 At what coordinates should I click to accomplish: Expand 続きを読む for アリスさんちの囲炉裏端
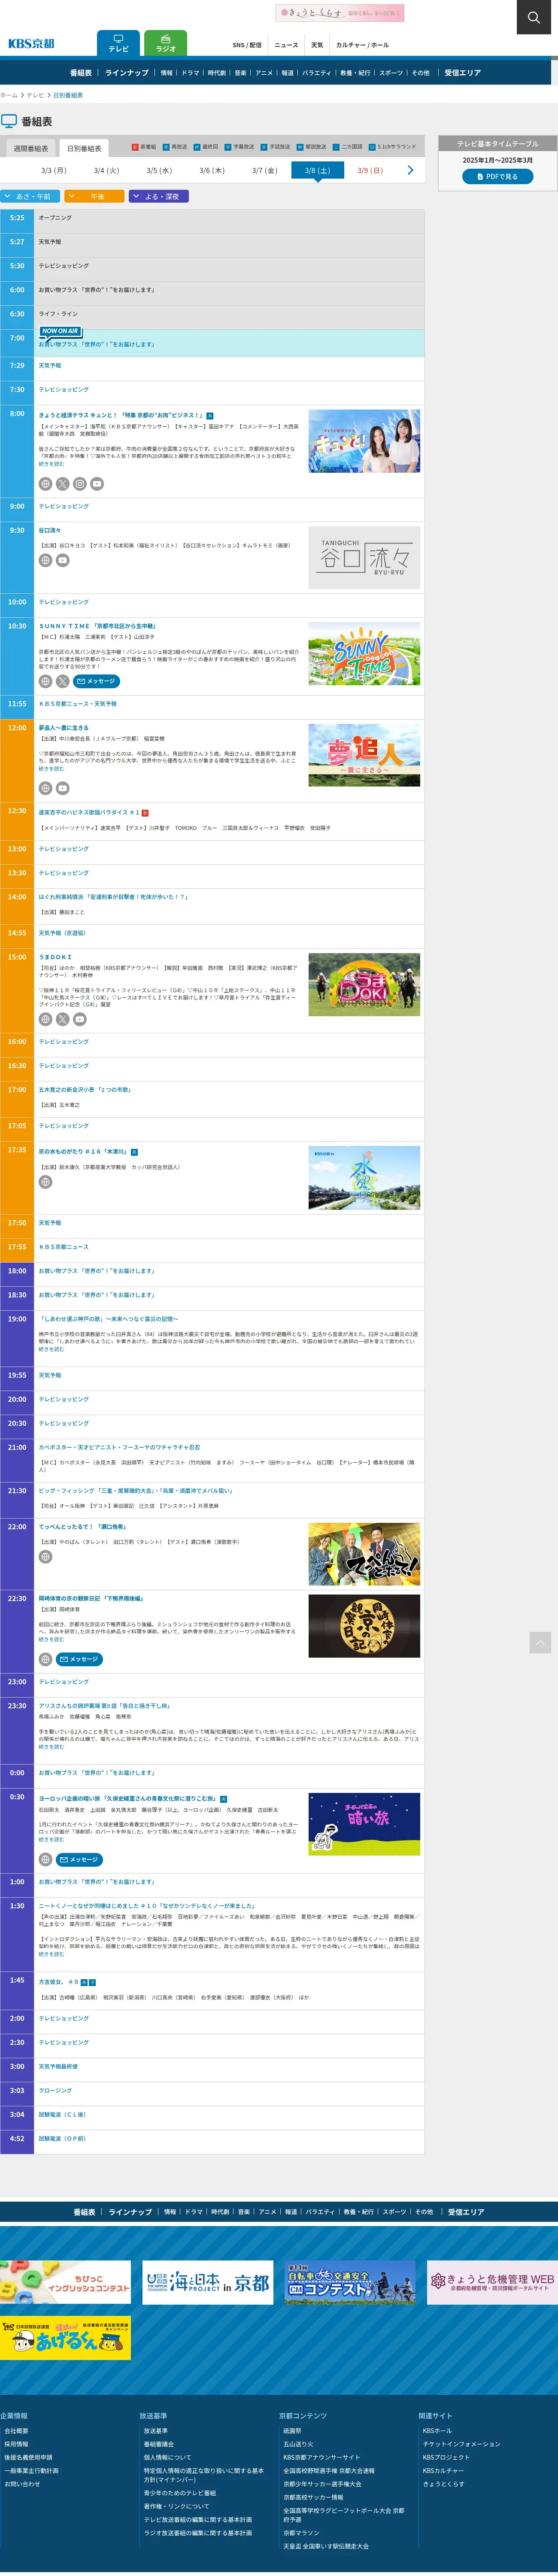pos(51,1747)
